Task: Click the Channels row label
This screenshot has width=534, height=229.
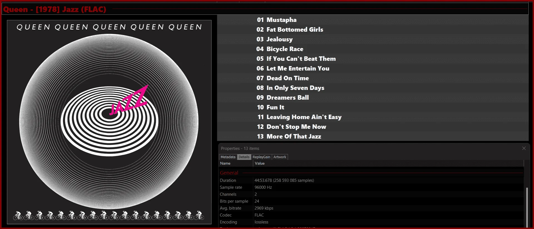Action: click(228, 194)
